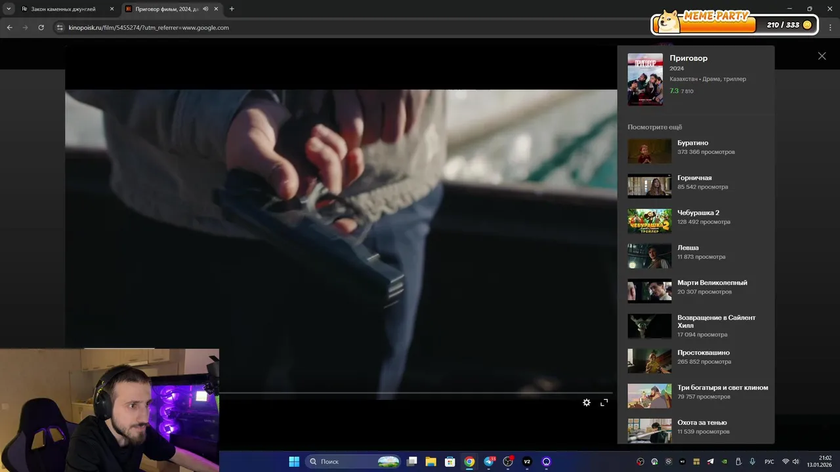Open OBS Studio from the taskbar

pyautogui.click(x=508, y=462)
